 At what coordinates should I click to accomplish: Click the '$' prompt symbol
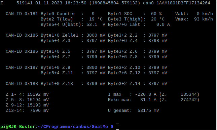point(112,127)
